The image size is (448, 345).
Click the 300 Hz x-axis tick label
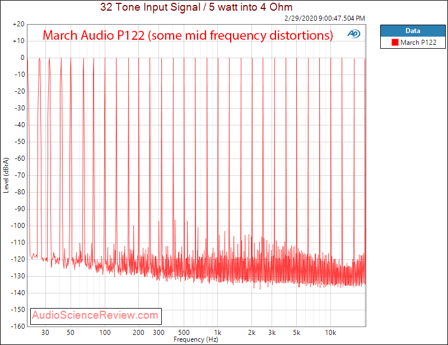[x=158, y=333]
